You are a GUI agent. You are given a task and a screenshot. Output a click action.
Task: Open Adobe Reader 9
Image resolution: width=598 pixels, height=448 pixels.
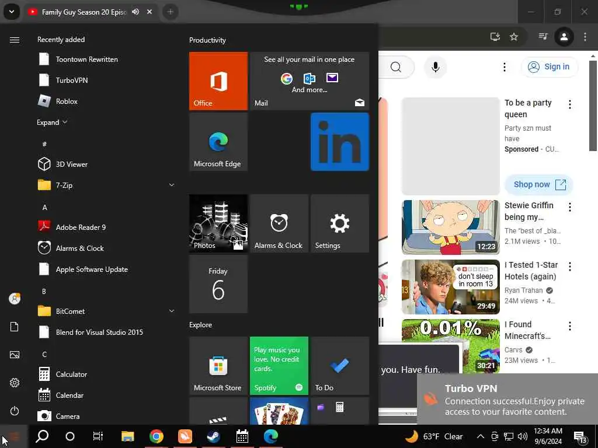click(x=106, y=227)
